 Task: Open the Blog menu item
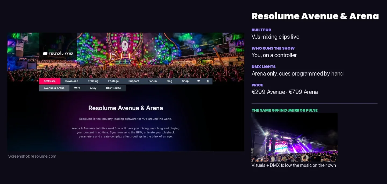169,81
